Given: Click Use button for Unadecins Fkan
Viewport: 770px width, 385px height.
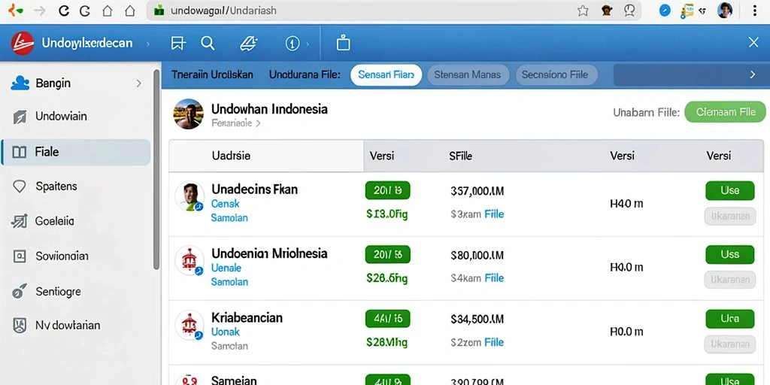Looking at the screenshot, I should pyautogui.click(x=729, y=190).
